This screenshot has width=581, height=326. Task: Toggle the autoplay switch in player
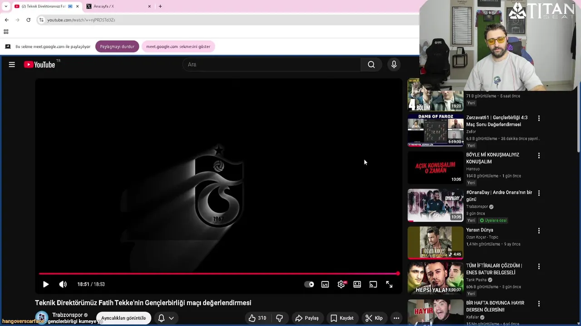coord(309,284)
